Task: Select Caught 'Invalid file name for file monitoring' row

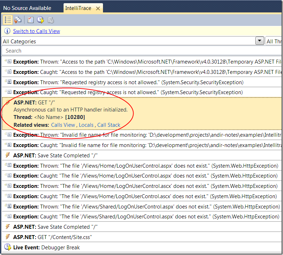Action: point(142,145)
